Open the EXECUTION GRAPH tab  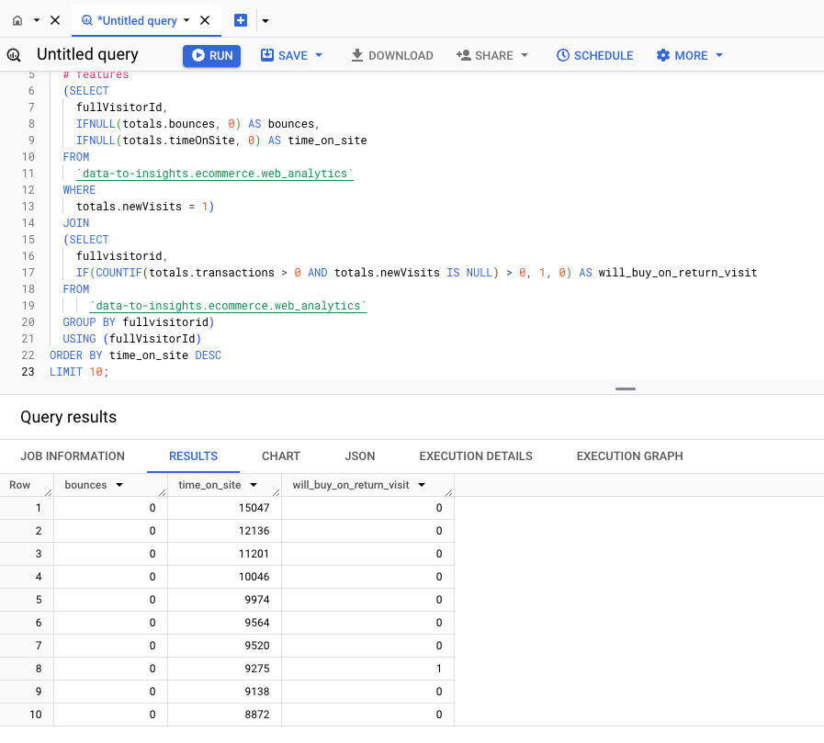pyautogui.click(x=628, y=456)
